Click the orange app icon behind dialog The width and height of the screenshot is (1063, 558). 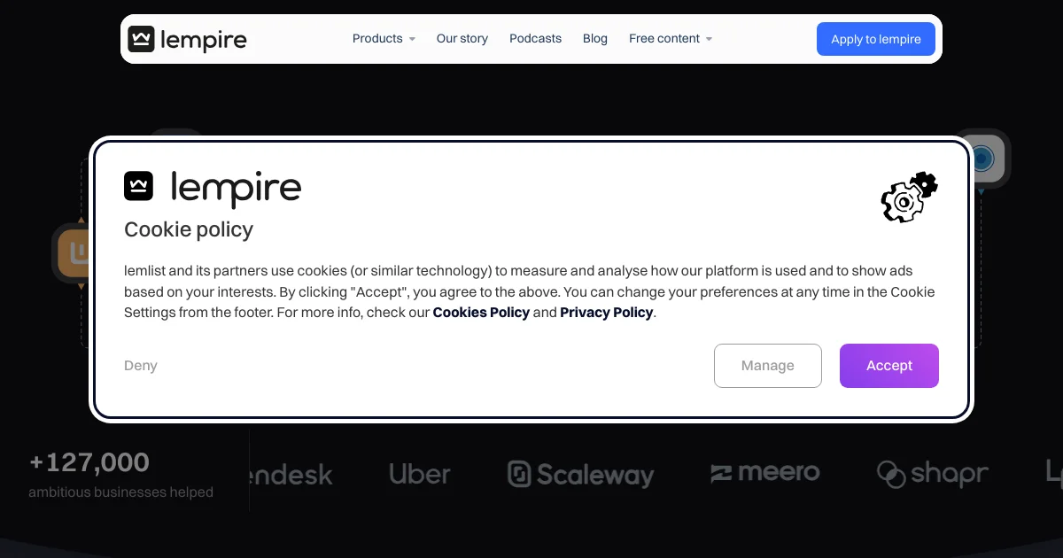point(73,255)
